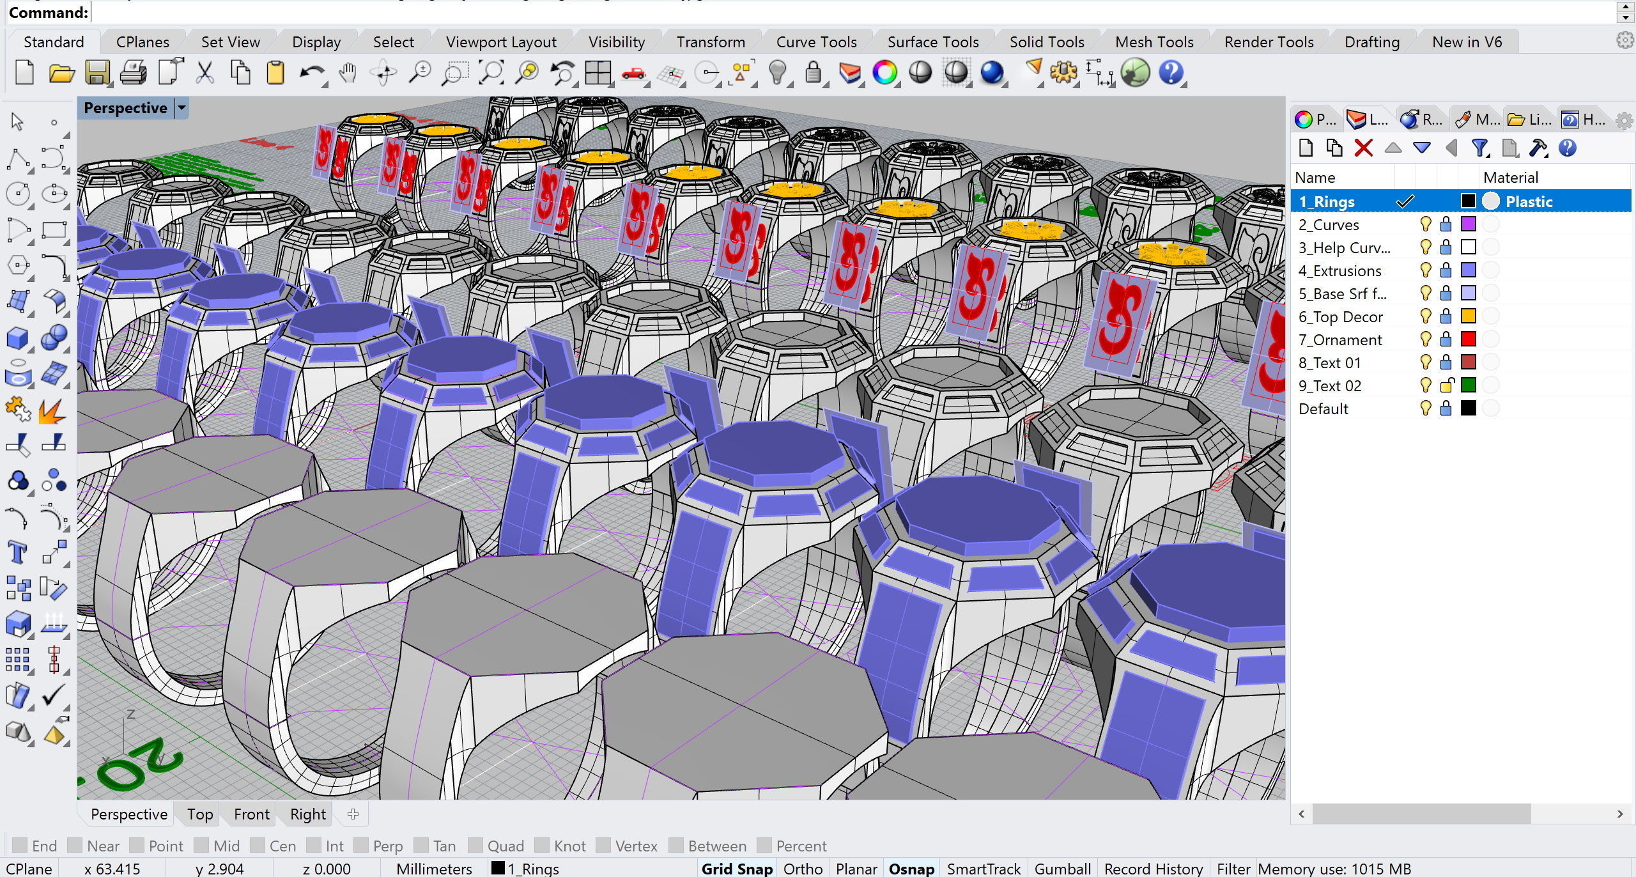Click the layer filter funnel icon
1636x877 pixels.
1479,148
